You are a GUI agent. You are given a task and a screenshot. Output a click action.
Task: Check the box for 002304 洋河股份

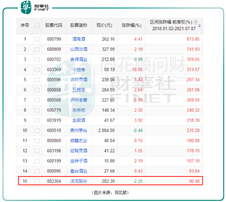pos(37,181)
